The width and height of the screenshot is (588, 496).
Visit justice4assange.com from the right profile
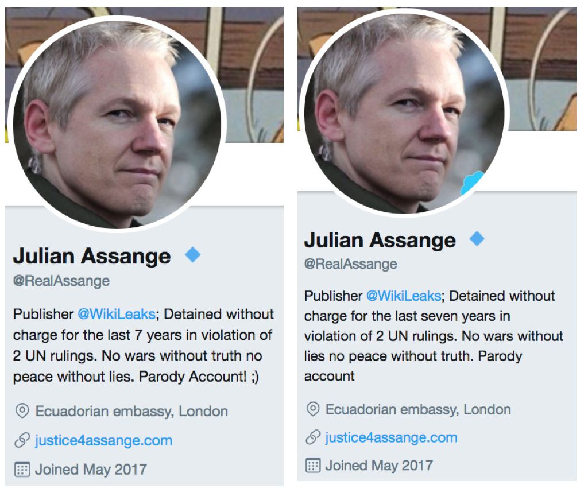pos(391,437)
